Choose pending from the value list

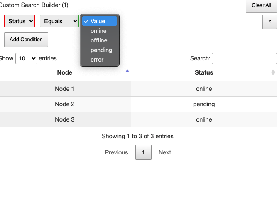[100, 50]
